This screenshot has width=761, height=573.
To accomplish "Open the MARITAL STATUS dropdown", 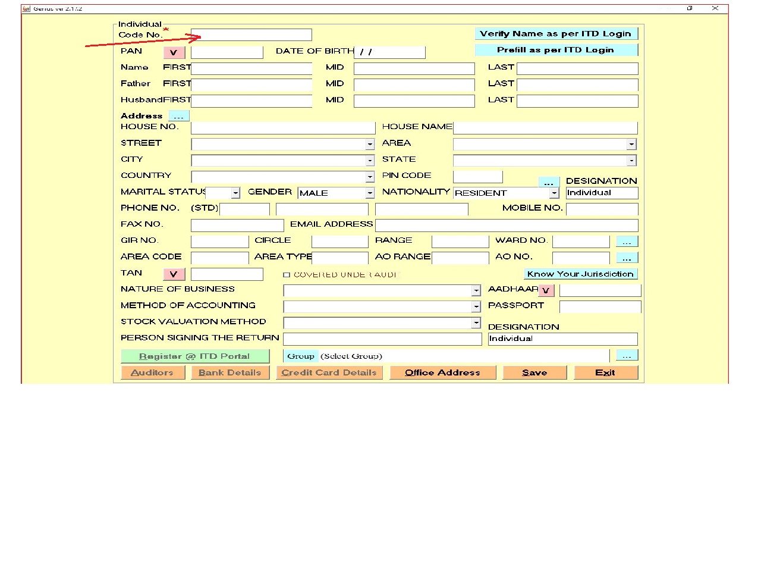I will [235, 193].
